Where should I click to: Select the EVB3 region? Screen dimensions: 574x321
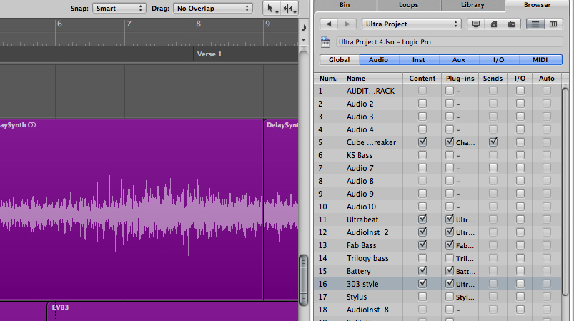[172, 312]
